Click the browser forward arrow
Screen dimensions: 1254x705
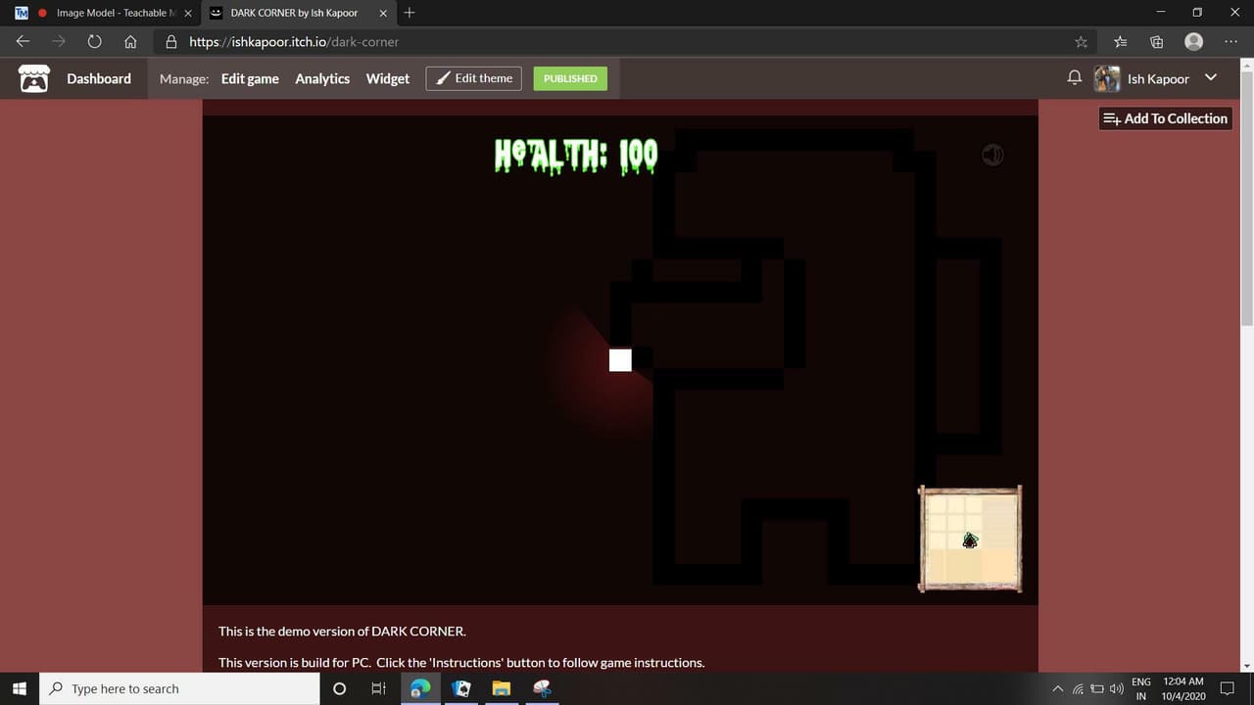point(59,42)
